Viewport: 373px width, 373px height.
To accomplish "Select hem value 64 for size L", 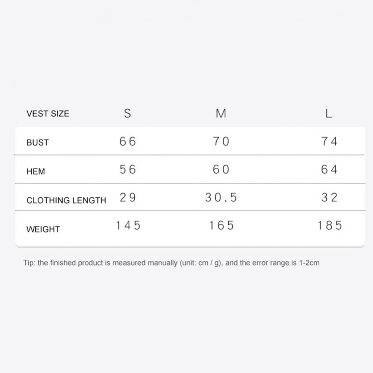I will click(x=329, y=170).
